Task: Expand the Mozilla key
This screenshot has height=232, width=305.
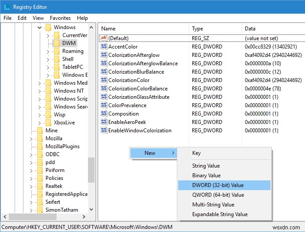Action: (x=31, y=139)
